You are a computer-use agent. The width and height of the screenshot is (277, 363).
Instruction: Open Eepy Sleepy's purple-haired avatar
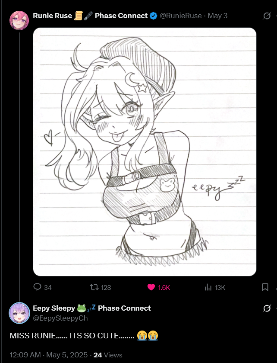click(19, 313)
